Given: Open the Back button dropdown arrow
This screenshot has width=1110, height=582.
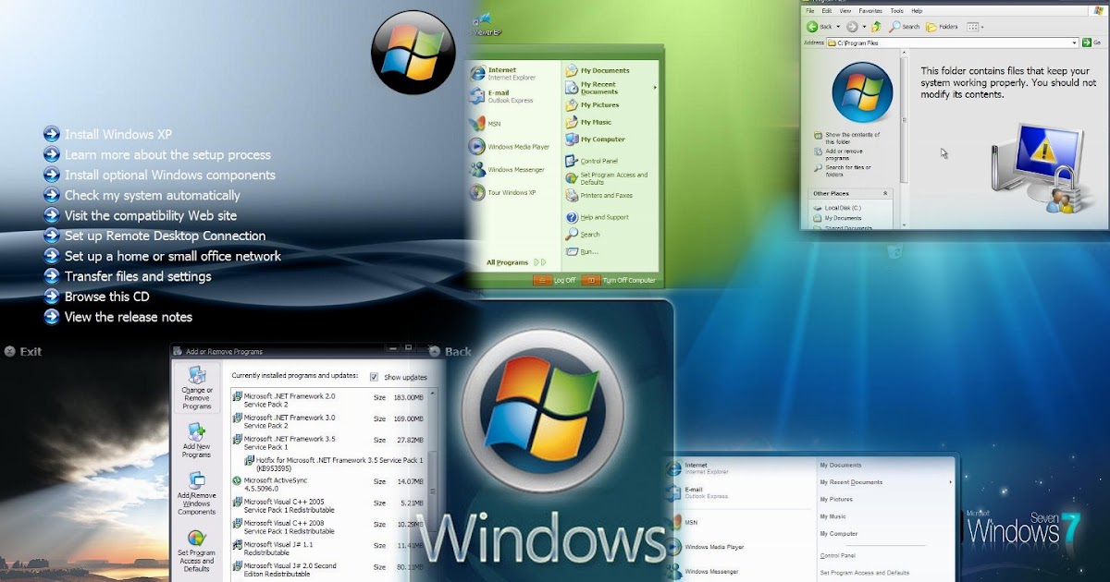Looking at the screenshot, I should pyautogui.click(x=837, y=26).
